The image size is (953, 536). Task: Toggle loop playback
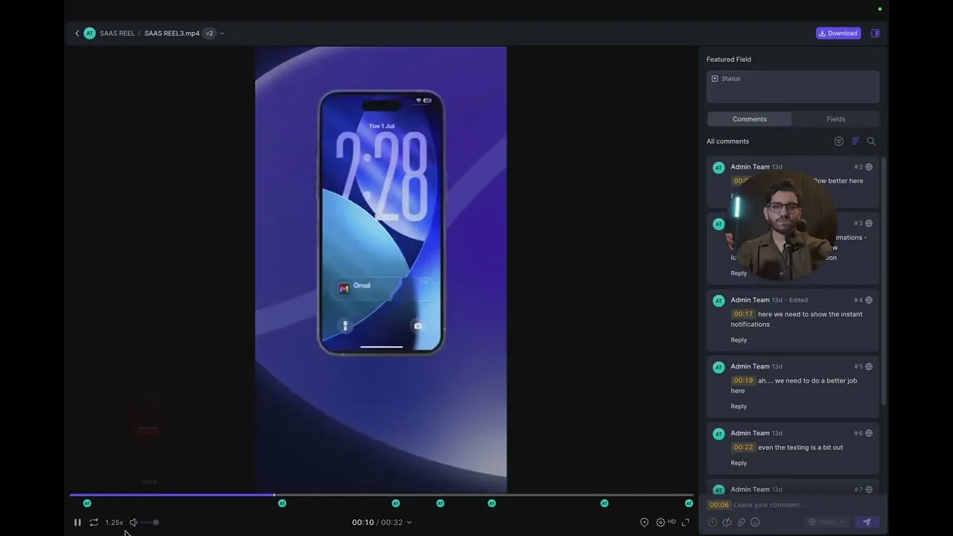(94, 523)
